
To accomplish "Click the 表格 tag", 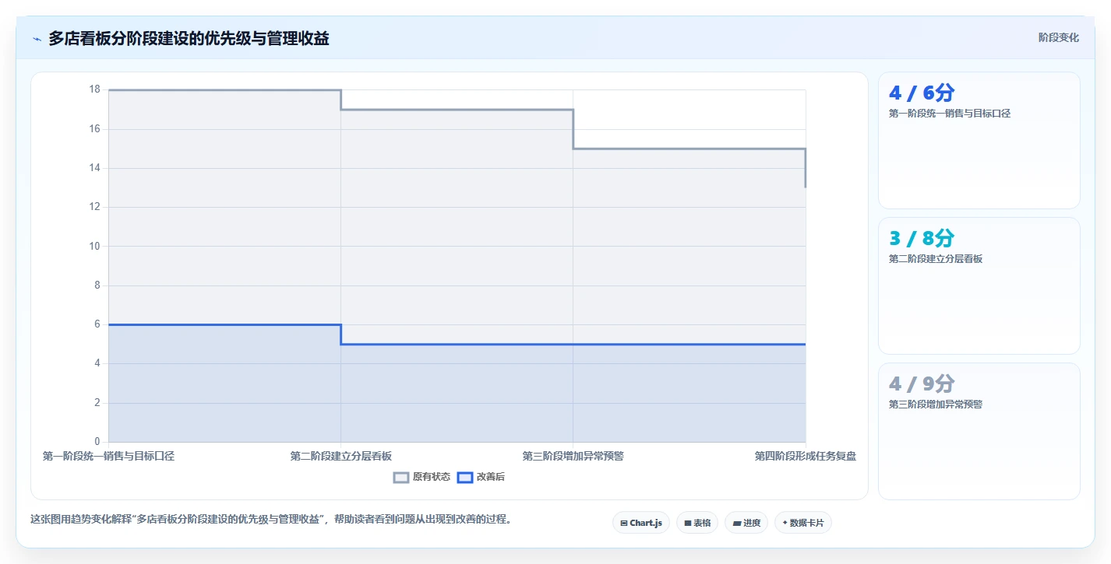I will point(697,523).
